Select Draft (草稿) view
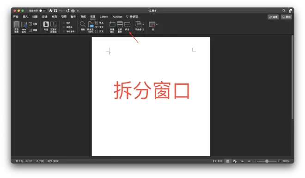305x178 pixels. click(x=33, y=30)
